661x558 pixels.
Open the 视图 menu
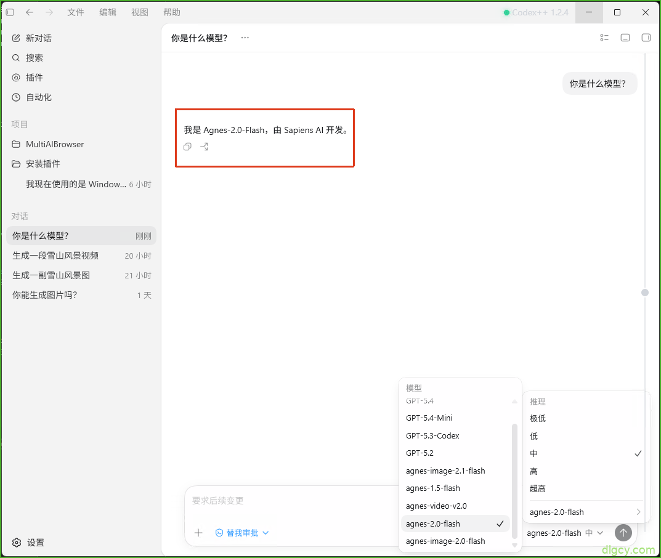[x=140, y=13]
